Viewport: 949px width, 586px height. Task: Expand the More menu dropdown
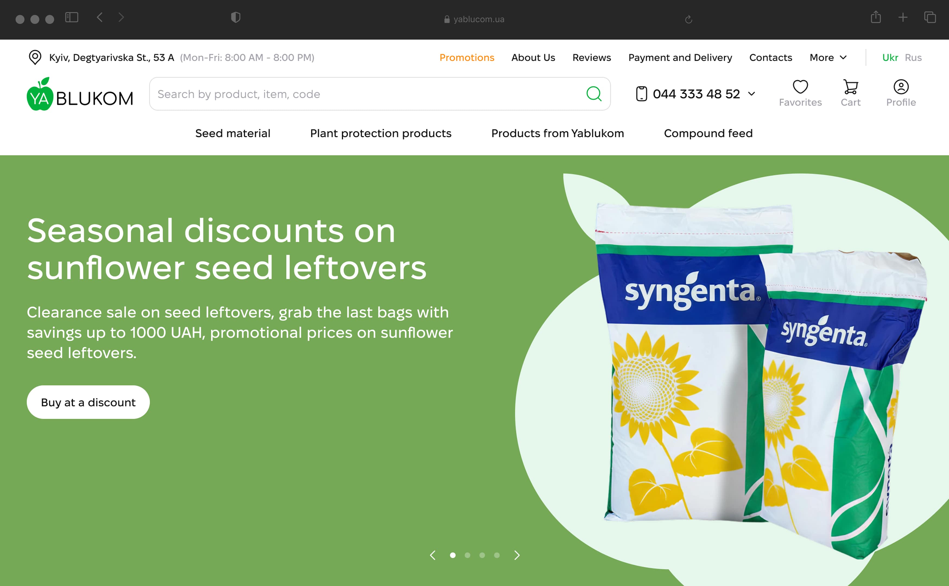pyautogui.click(x=828, y=57)
